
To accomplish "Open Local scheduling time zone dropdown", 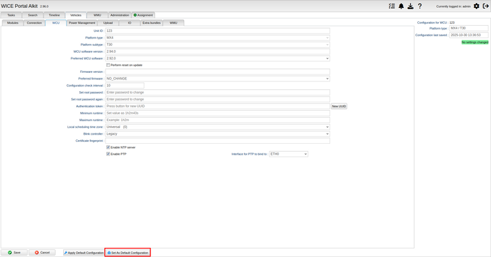I will click(217, 127).
